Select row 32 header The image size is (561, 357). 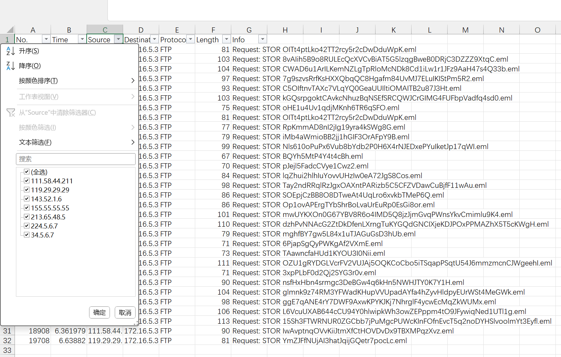(x=7, y=341)
